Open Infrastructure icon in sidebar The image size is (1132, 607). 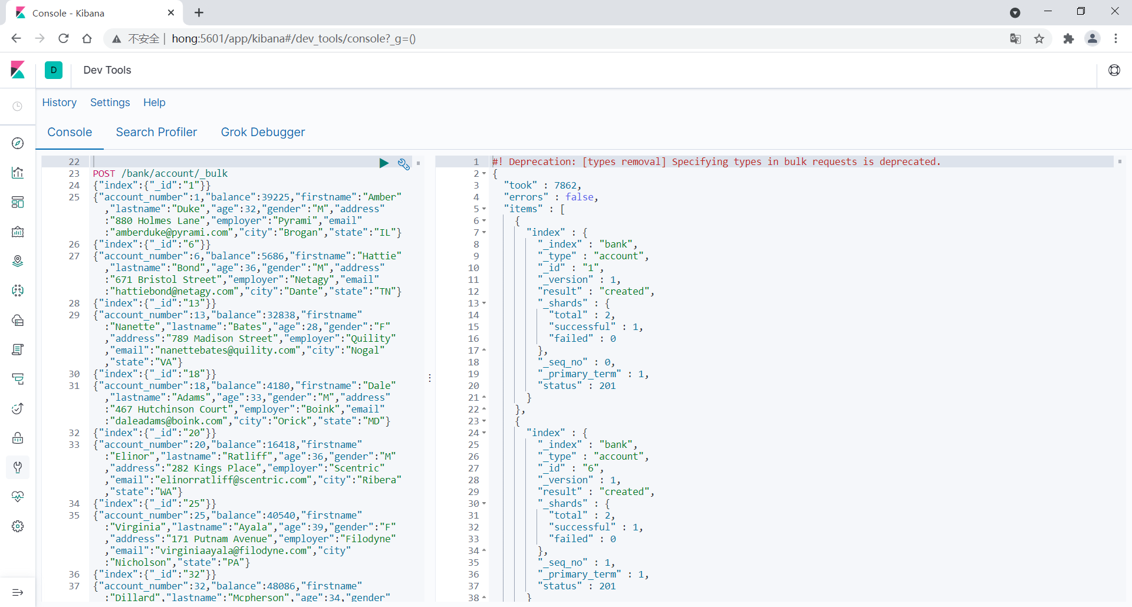pos(18,320)
